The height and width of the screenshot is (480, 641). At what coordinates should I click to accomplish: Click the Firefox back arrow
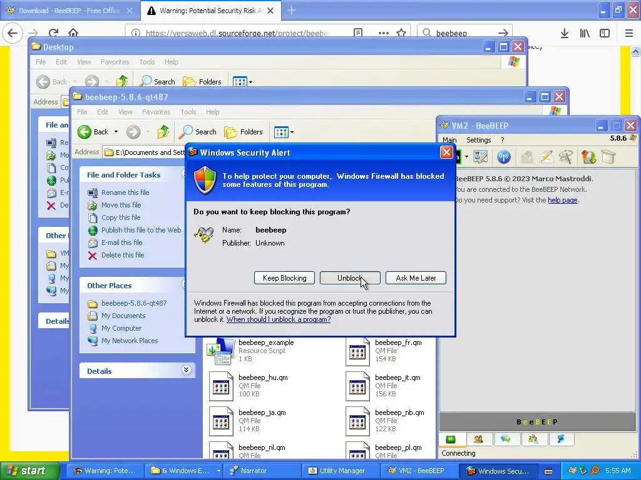(x=13, y=33)
